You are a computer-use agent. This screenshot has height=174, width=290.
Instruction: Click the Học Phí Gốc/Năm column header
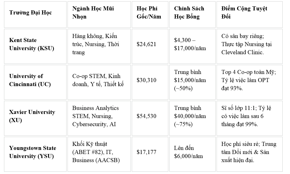coord(150,15)
